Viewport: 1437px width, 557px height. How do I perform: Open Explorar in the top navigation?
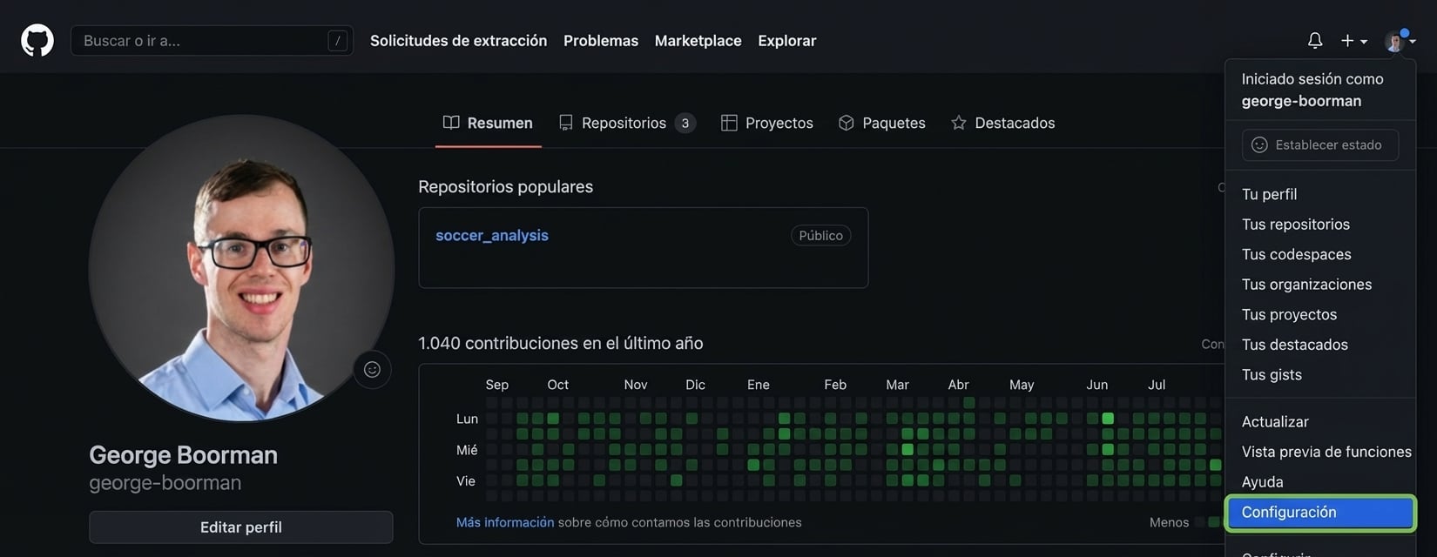[787, 41]
